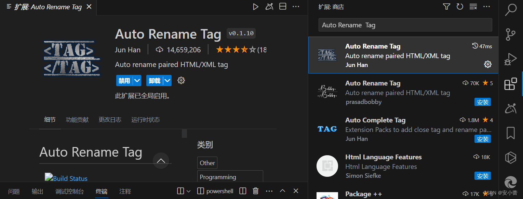Open manage gear beside uninstall button
This screenshot has width=523, height=199.
coord(181,80)
